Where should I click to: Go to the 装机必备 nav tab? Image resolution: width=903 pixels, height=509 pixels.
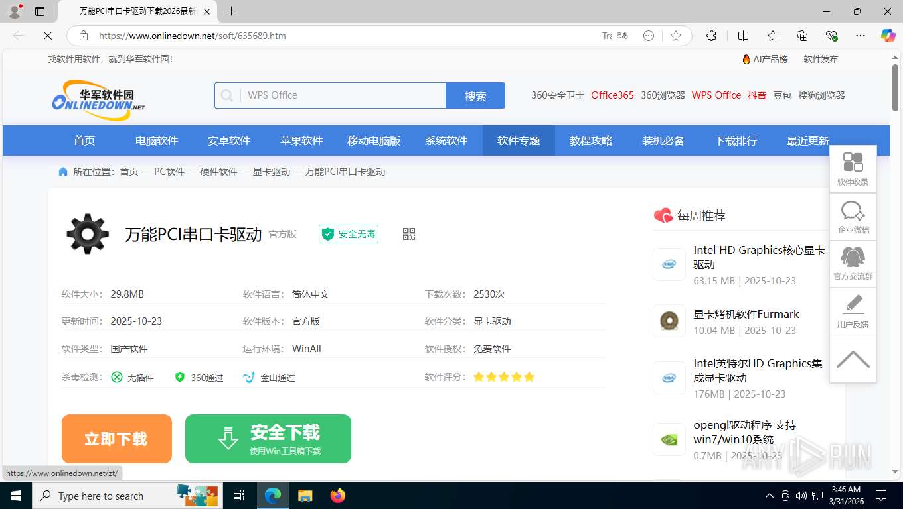click(663, 141)
